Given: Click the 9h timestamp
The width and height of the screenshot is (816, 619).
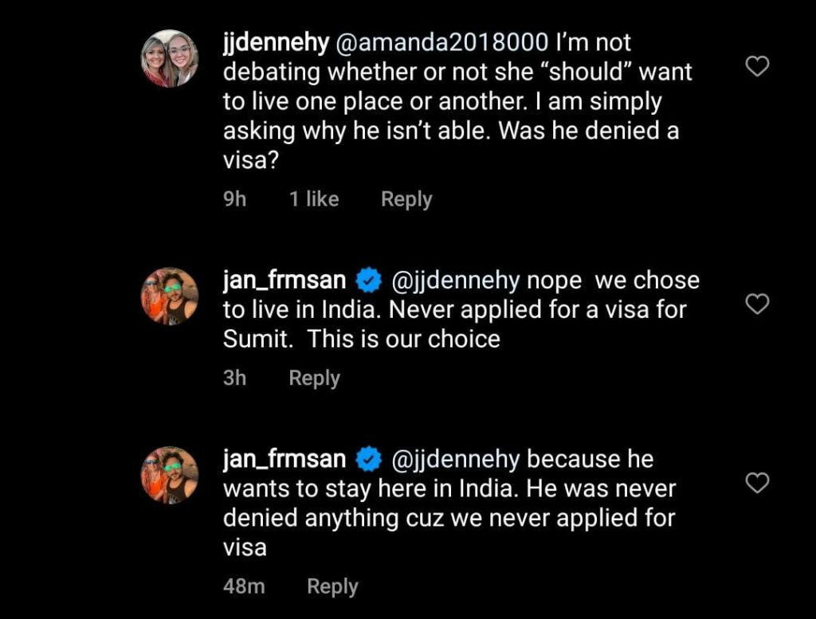Looking at the screenshot, I should pyautogui.click(x=235, y=199).
